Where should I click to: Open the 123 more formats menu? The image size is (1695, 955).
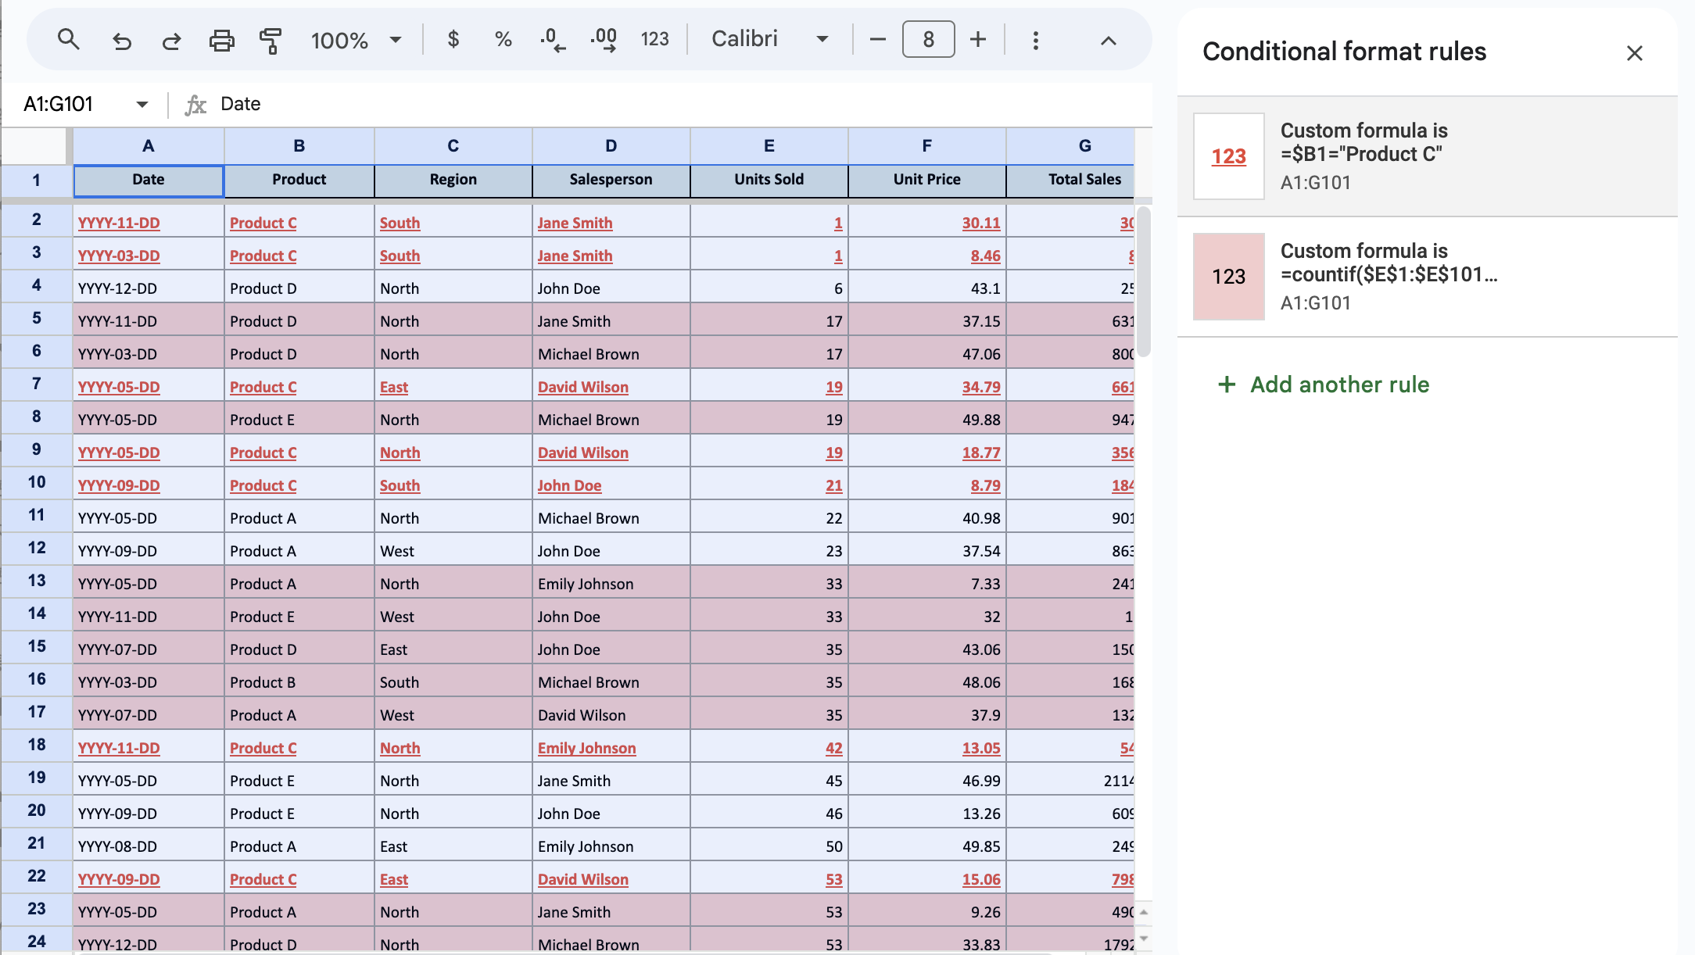click(654, 39)
